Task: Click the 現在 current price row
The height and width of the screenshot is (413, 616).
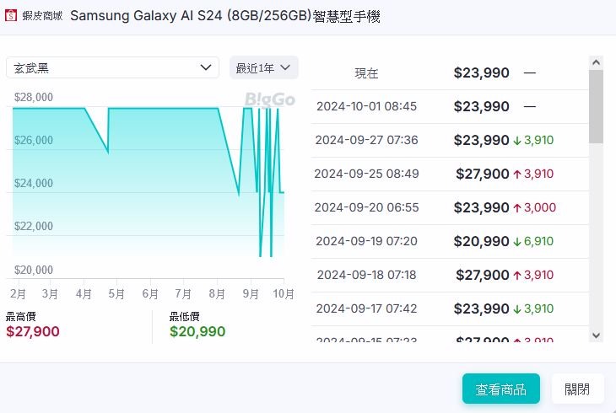Action: tap(450, 73)
